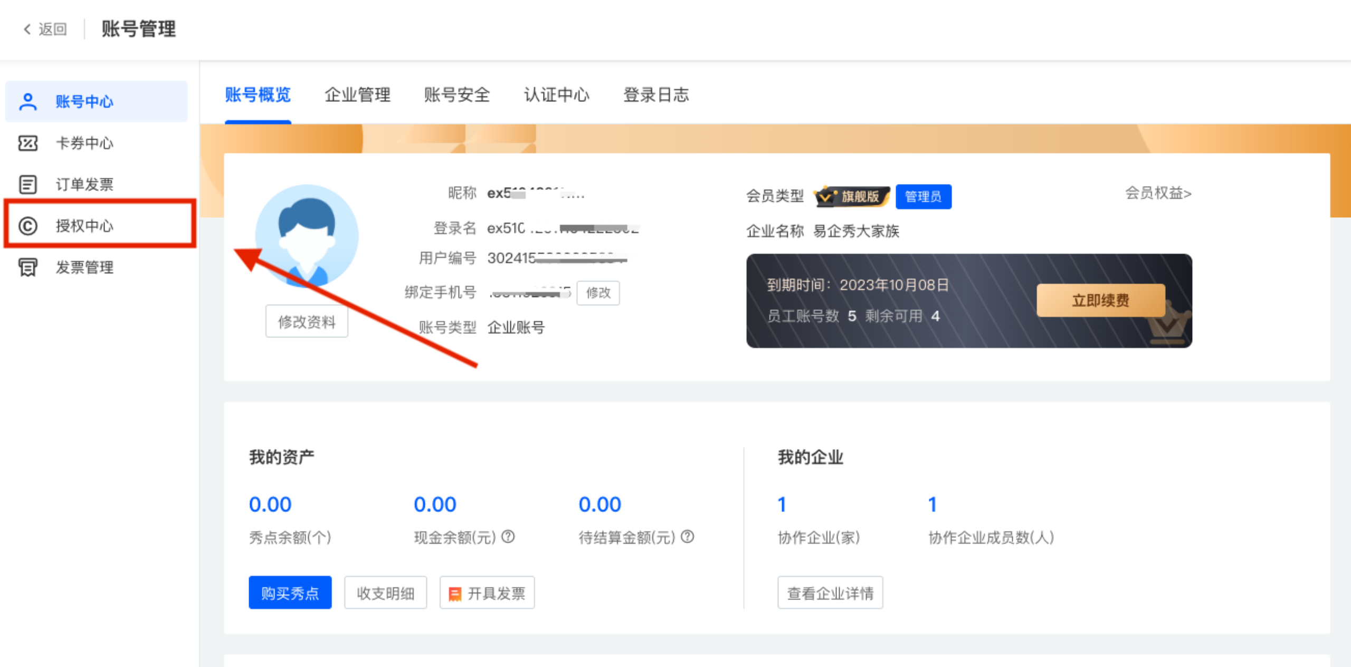Screen dimensions: 1351x667
Task: Click the 协作企业(家) count 1
Action: point(782,505)
